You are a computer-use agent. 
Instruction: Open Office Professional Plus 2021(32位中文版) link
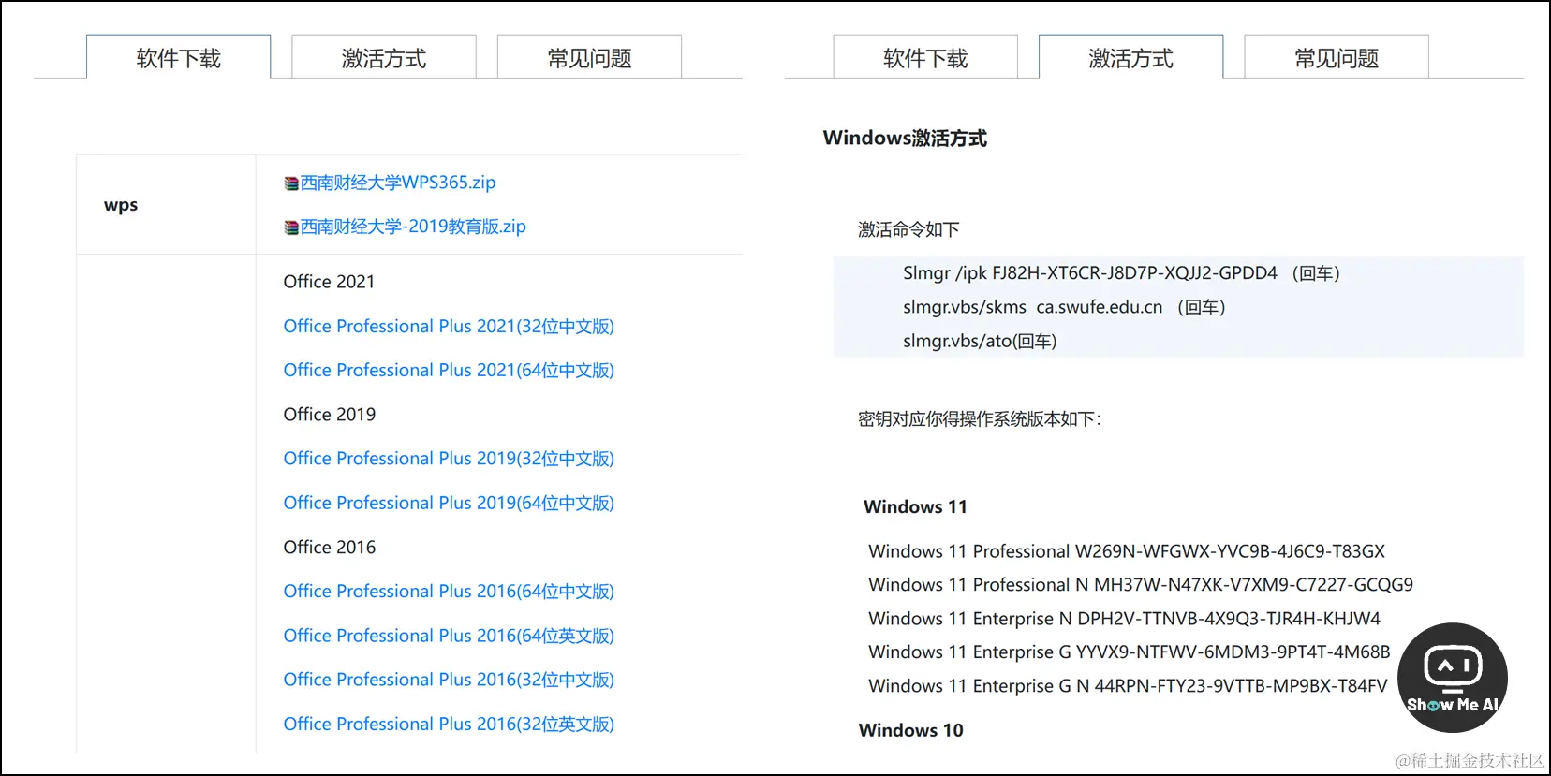[x=449, y=326]
